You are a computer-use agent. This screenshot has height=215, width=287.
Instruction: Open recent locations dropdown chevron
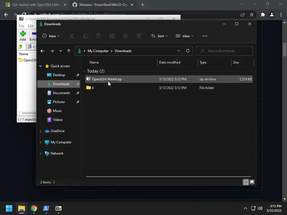tap(61, 51)
